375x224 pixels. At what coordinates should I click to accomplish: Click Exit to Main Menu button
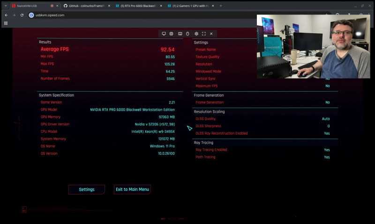(132, 189)
